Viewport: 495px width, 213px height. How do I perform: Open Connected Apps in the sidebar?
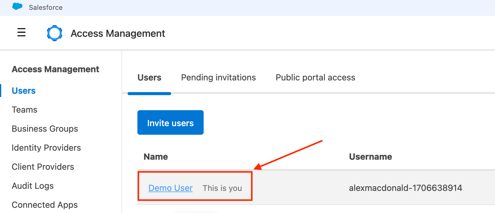45,205
